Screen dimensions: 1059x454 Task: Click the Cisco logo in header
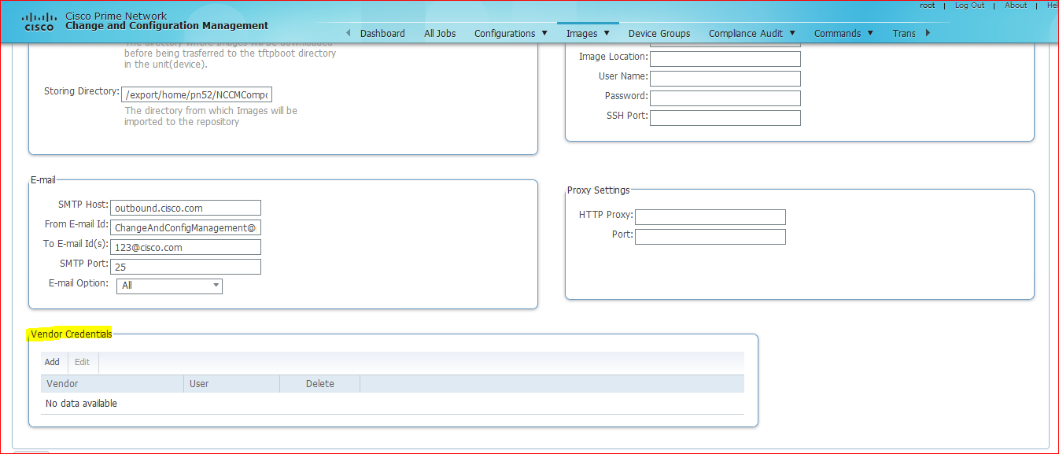39,20
